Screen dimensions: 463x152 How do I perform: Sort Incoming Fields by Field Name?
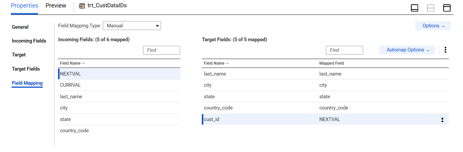(72, 63)
